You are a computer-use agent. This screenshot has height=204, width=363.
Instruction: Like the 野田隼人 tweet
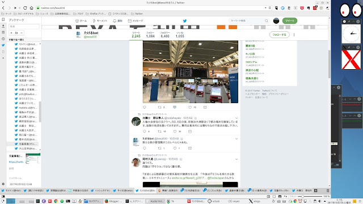coord(175,131)
